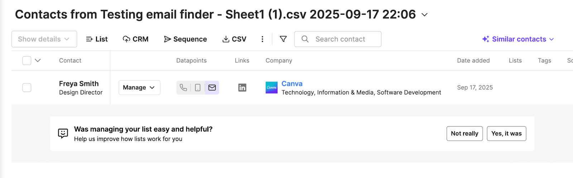Push contacts to CRM

coord(135,39)
